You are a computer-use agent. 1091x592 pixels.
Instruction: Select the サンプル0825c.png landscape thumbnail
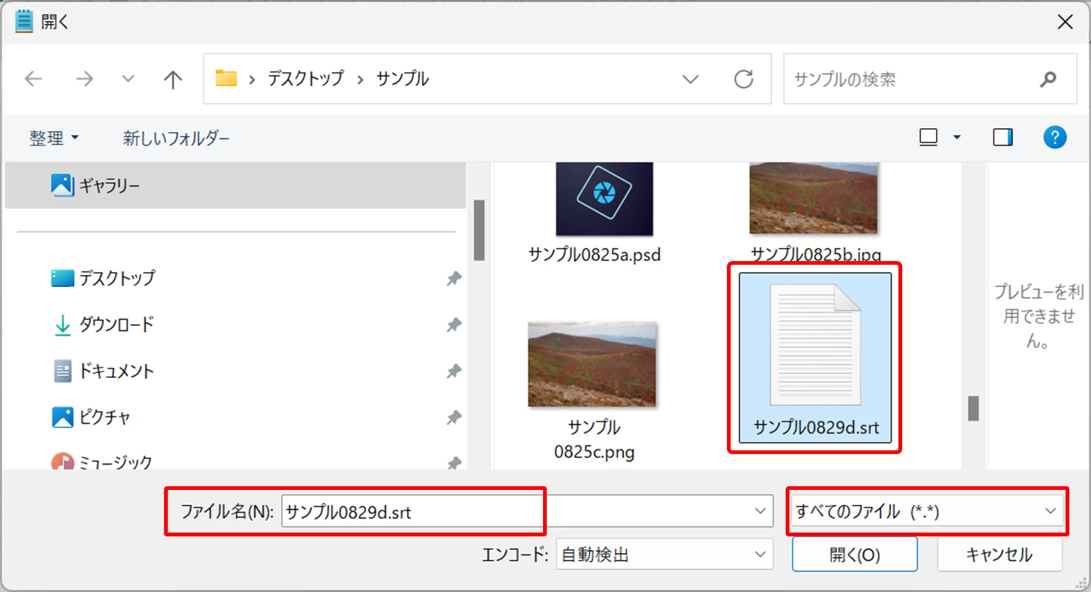[592, 364]
